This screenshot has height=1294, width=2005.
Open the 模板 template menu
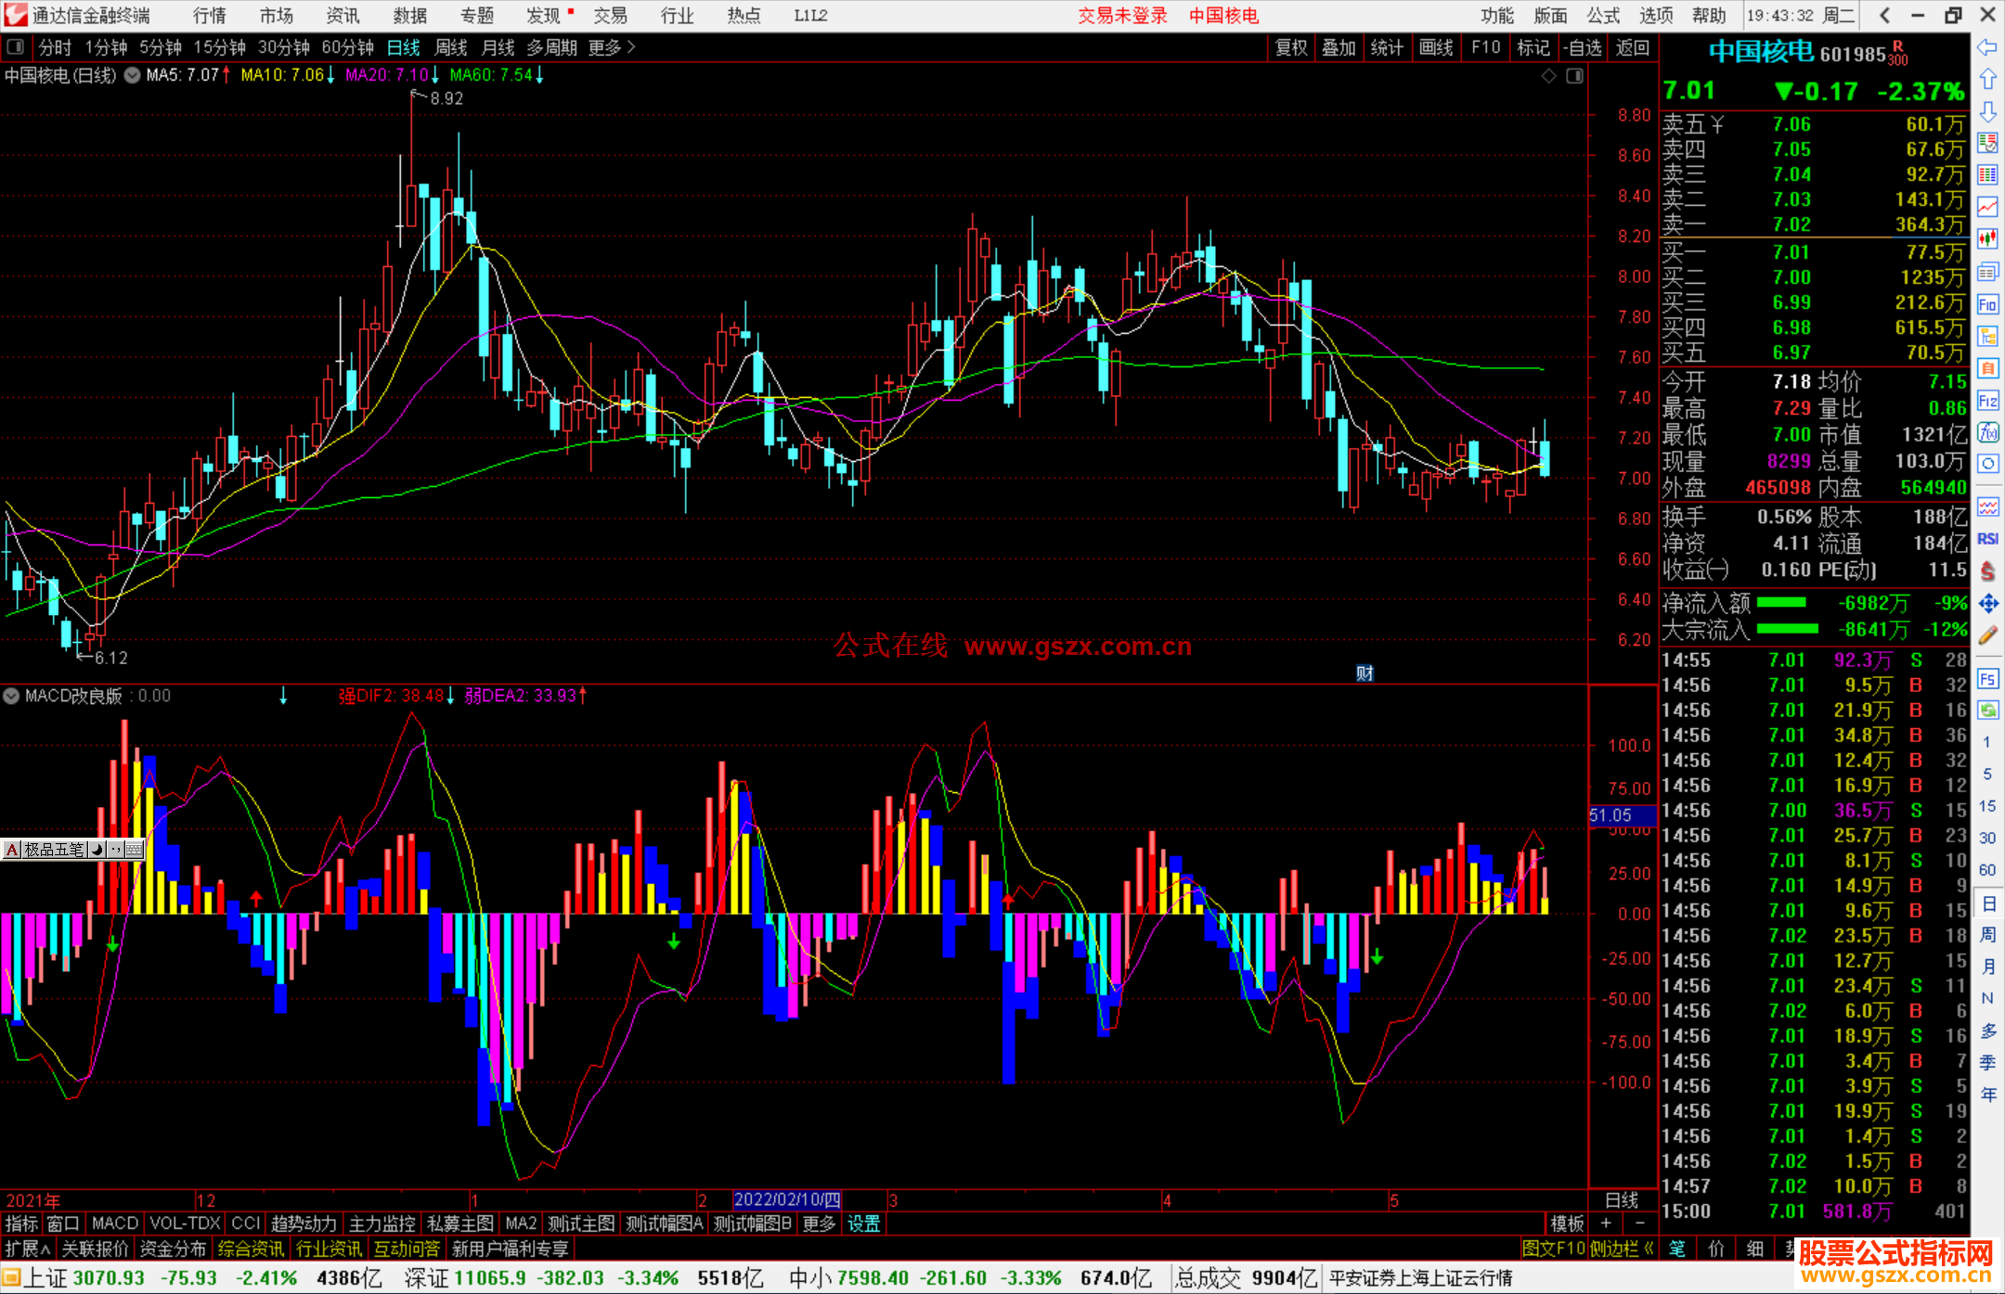coord(1567,1224)
